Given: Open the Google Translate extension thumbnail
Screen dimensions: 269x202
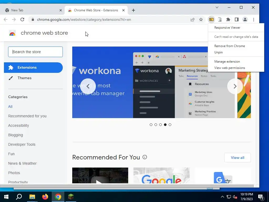Looking at the screenshot, I should (223, 175).
